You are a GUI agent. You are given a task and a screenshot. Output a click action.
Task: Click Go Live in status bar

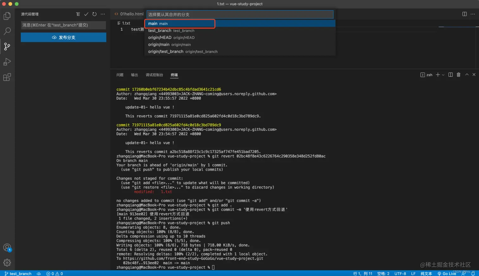(x=447, y=273)
